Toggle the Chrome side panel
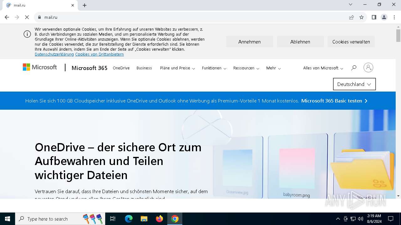Image resolution: width=401 pixels, height=225 pixels. click(x=374, y=17)
